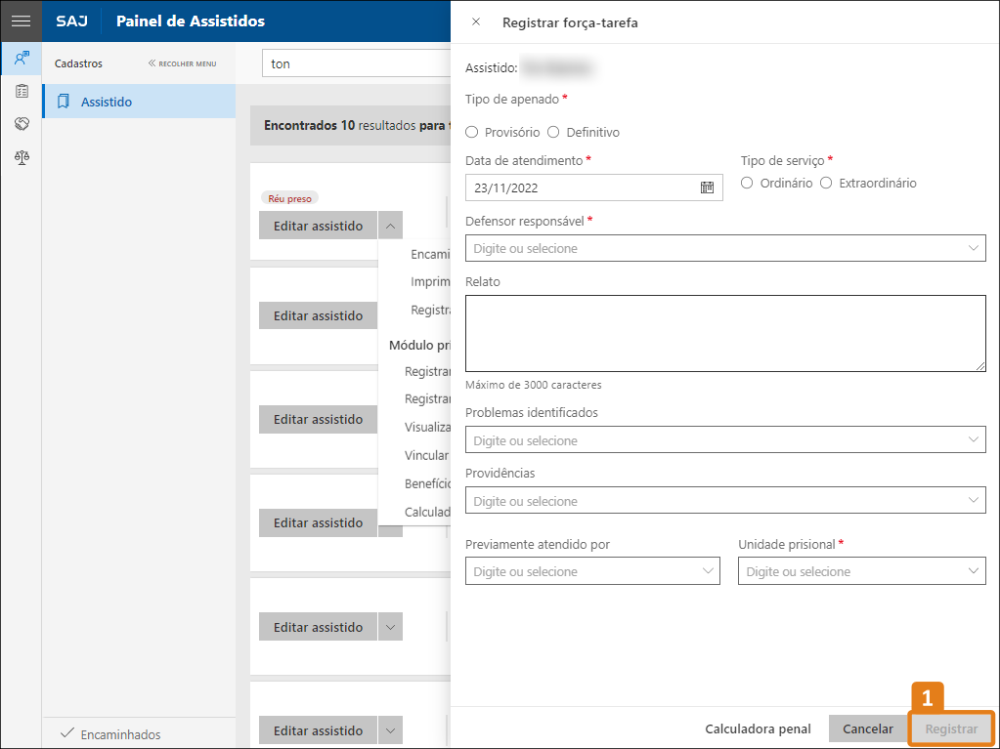This screenshot has height=749, width=1000.
Task: Open Previamente atendido por dropdown
Action: [x=592, y=570]
